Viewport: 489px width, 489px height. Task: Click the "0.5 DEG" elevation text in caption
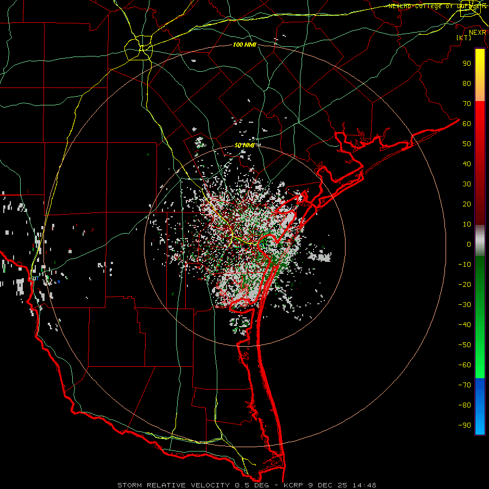point(252,485)
